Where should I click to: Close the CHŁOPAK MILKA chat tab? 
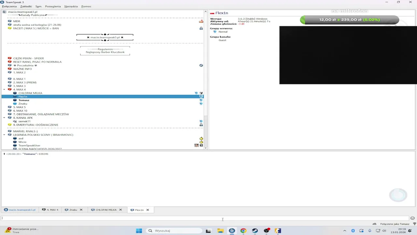point(121,210)
